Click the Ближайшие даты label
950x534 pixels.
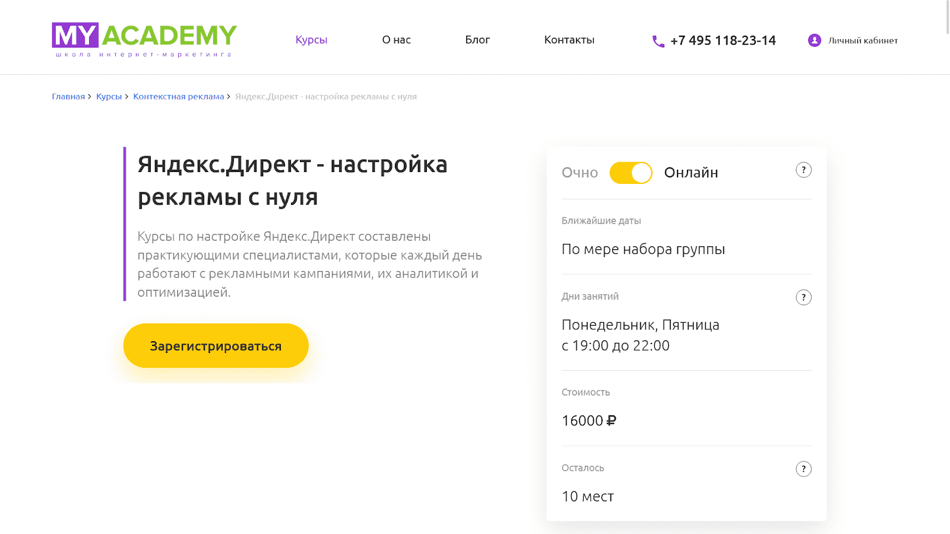(x=601, y=221)
